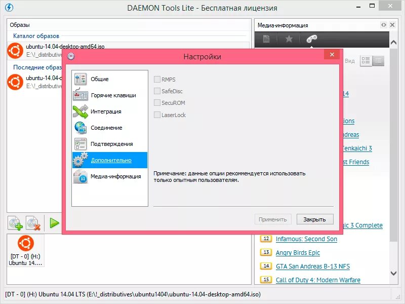The height and width of the screenshot is (304, 405).
Task: Click the Ubuntu logo icon in Последние образы
Action: 15,82
